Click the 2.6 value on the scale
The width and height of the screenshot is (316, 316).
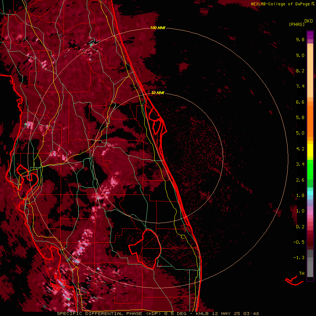[x=300, y=180]
